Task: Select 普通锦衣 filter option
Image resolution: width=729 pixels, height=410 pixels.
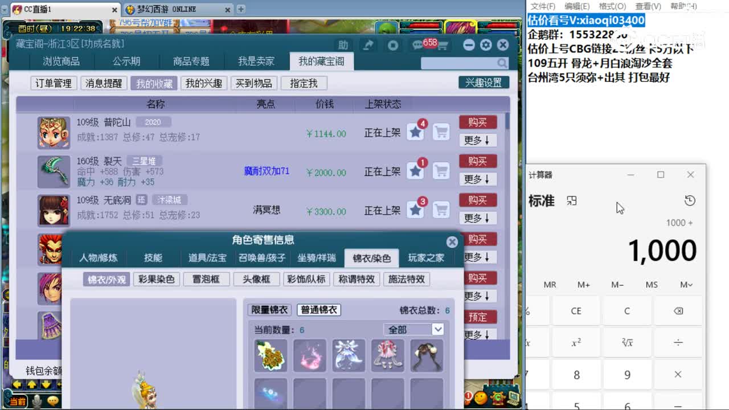Action: [x=319, y=310]
